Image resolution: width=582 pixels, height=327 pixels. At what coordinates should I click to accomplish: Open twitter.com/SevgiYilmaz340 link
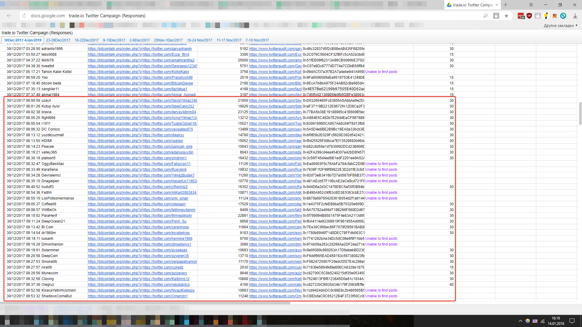tap(170, 101)
